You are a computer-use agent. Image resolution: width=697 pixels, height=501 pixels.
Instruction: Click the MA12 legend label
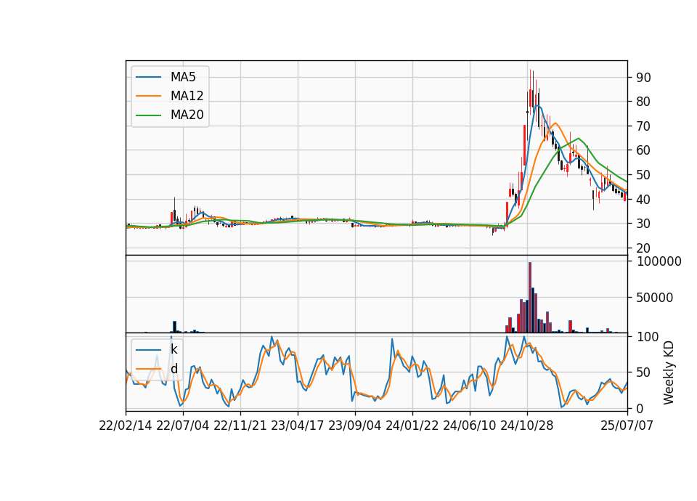[x=187, y=96]
